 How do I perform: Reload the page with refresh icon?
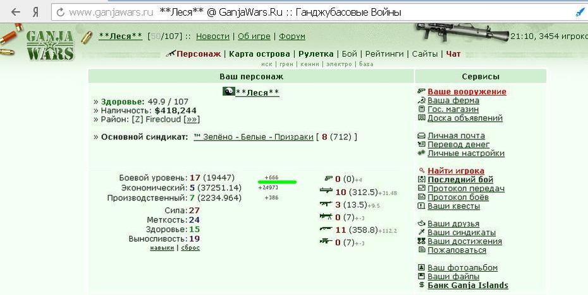[x=60, y=13]
